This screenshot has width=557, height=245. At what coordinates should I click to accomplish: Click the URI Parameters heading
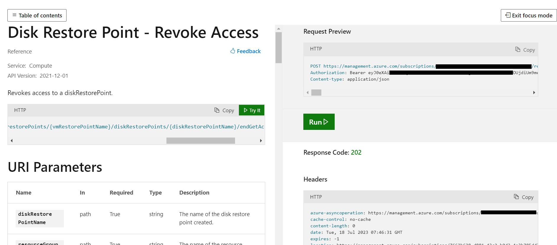click(x=55, y=167)
